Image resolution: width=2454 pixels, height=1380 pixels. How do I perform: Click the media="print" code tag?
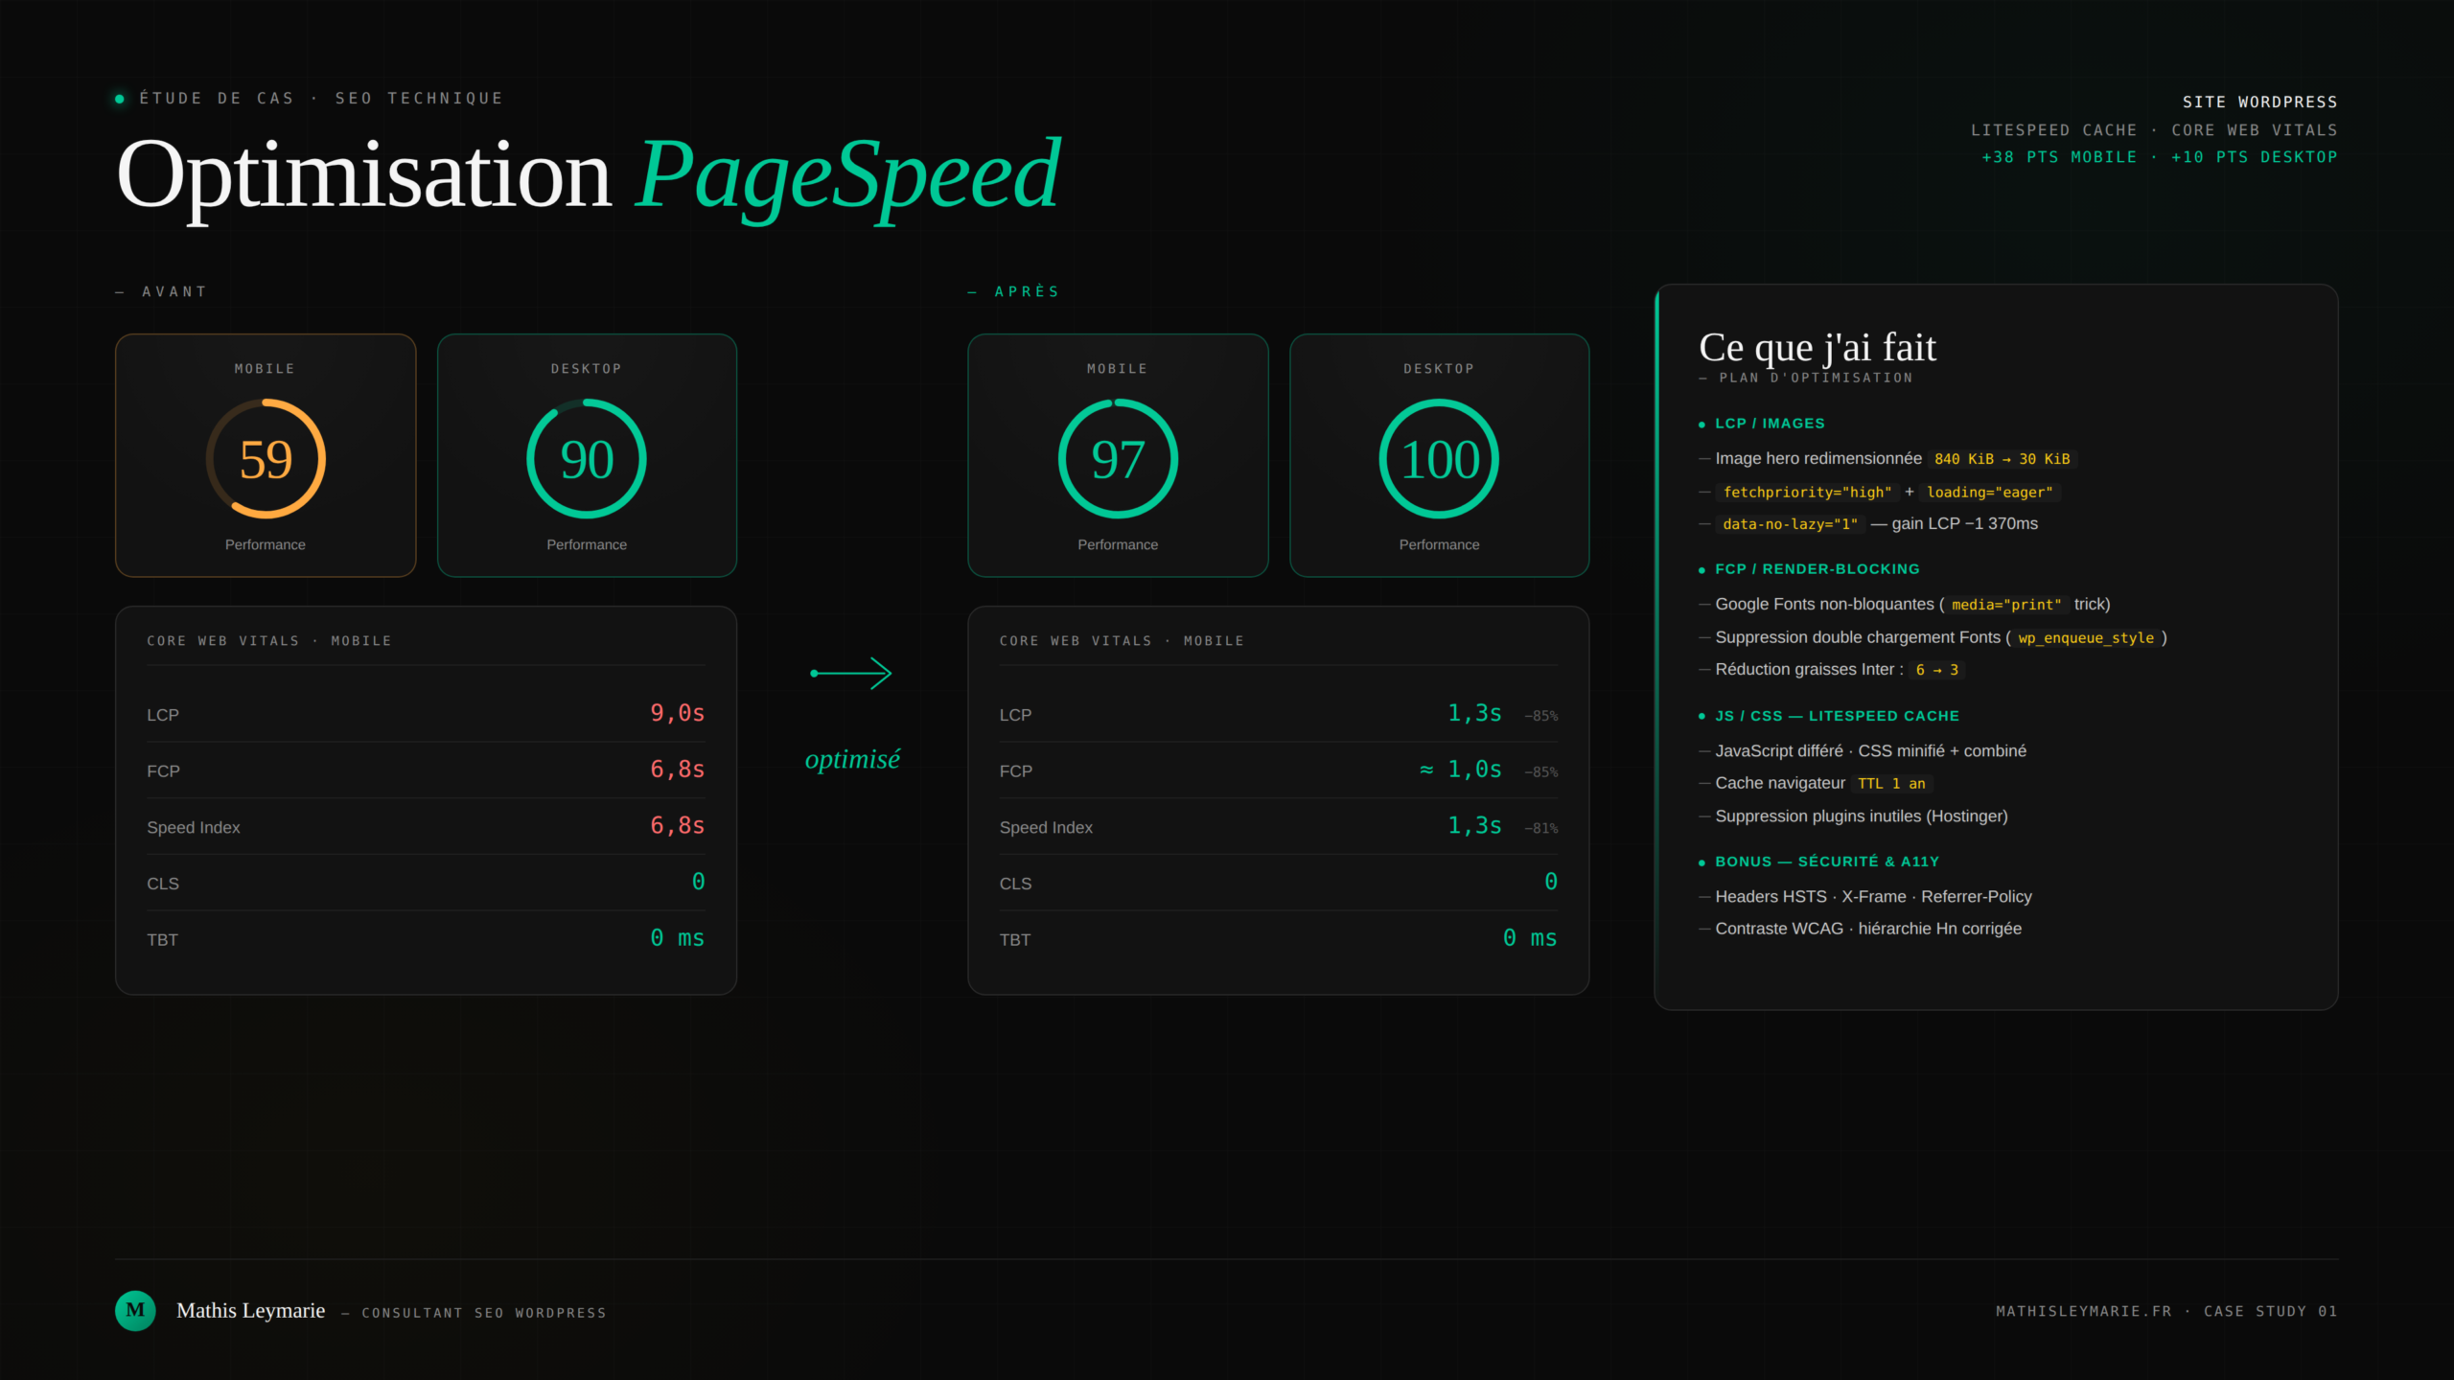[2006, 605]
